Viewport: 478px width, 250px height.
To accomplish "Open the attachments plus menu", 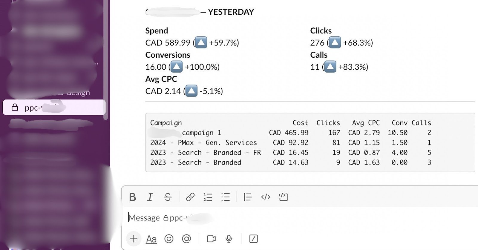I will coord(134,239).
